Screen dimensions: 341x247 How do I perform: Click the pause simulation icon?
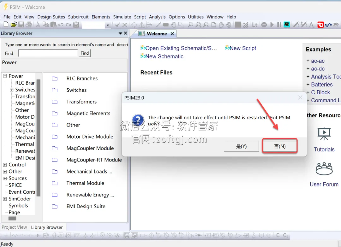click(x=279, y=25)
